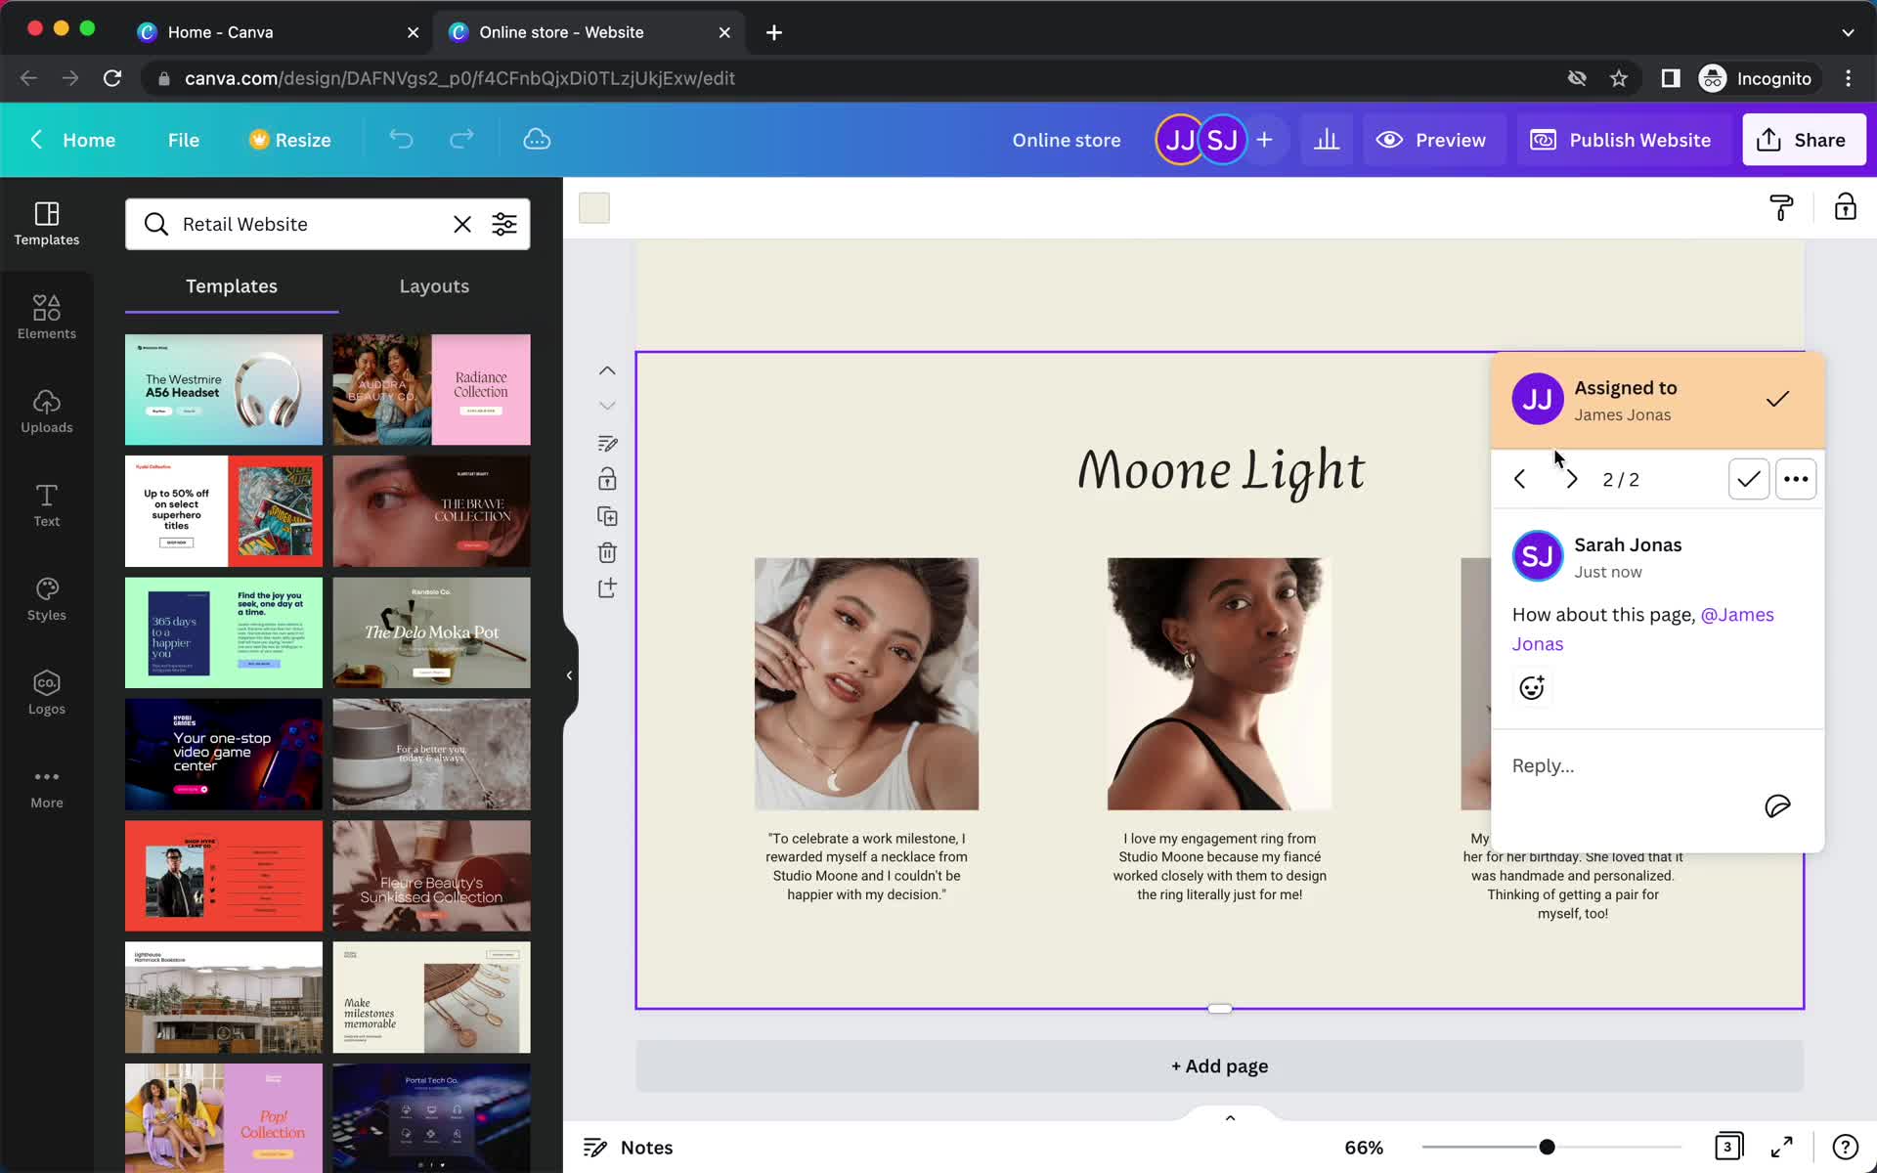The height and width of the screenshot is (1173, 1877).
Task: Click the comment thread forward arrow
Action: coord(1570,480)
